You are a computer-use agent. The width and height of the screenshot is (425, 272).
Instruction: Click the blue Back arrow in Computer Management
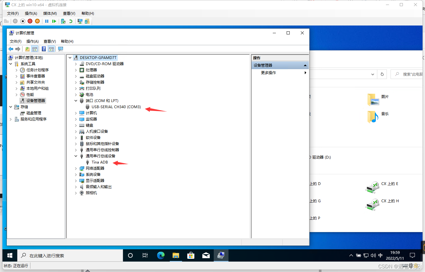[11, 49]
